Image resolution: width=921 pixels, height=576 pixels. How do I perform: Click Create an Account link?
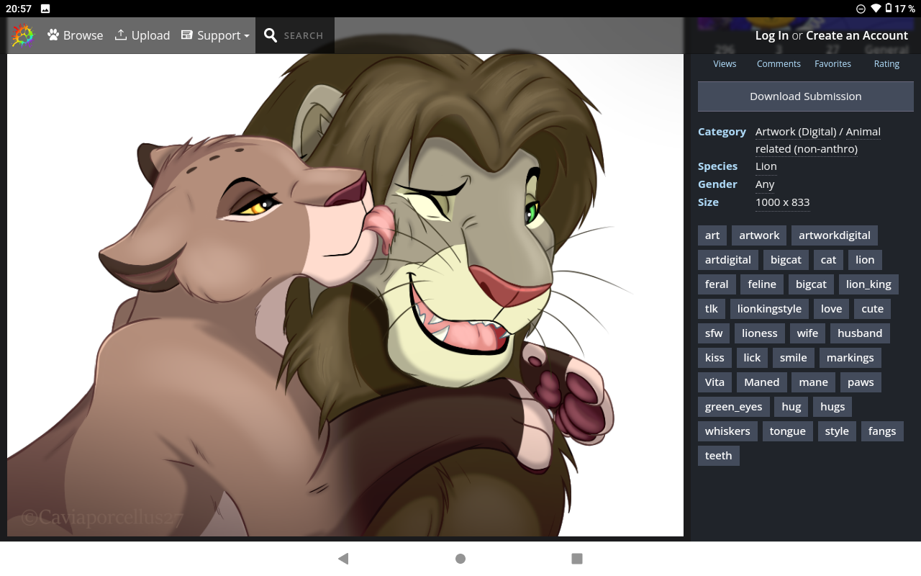[857, 35]
